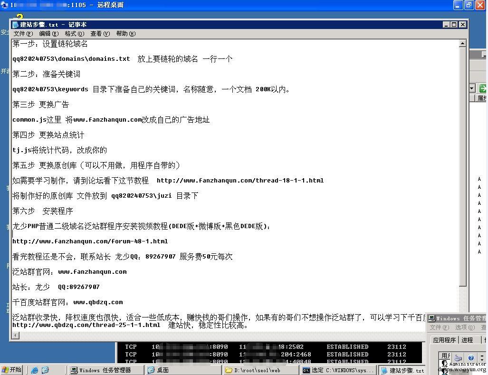Open the 文件 menu in Notepad
Viewport: 488px width, 375px height.
click(x=23, y=34)
